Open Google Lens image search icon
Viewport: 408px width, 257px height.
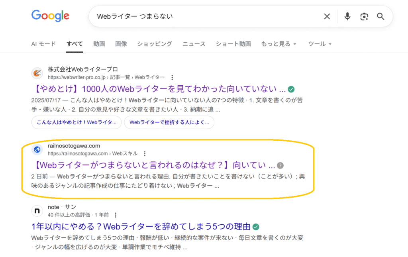[364, 16]
